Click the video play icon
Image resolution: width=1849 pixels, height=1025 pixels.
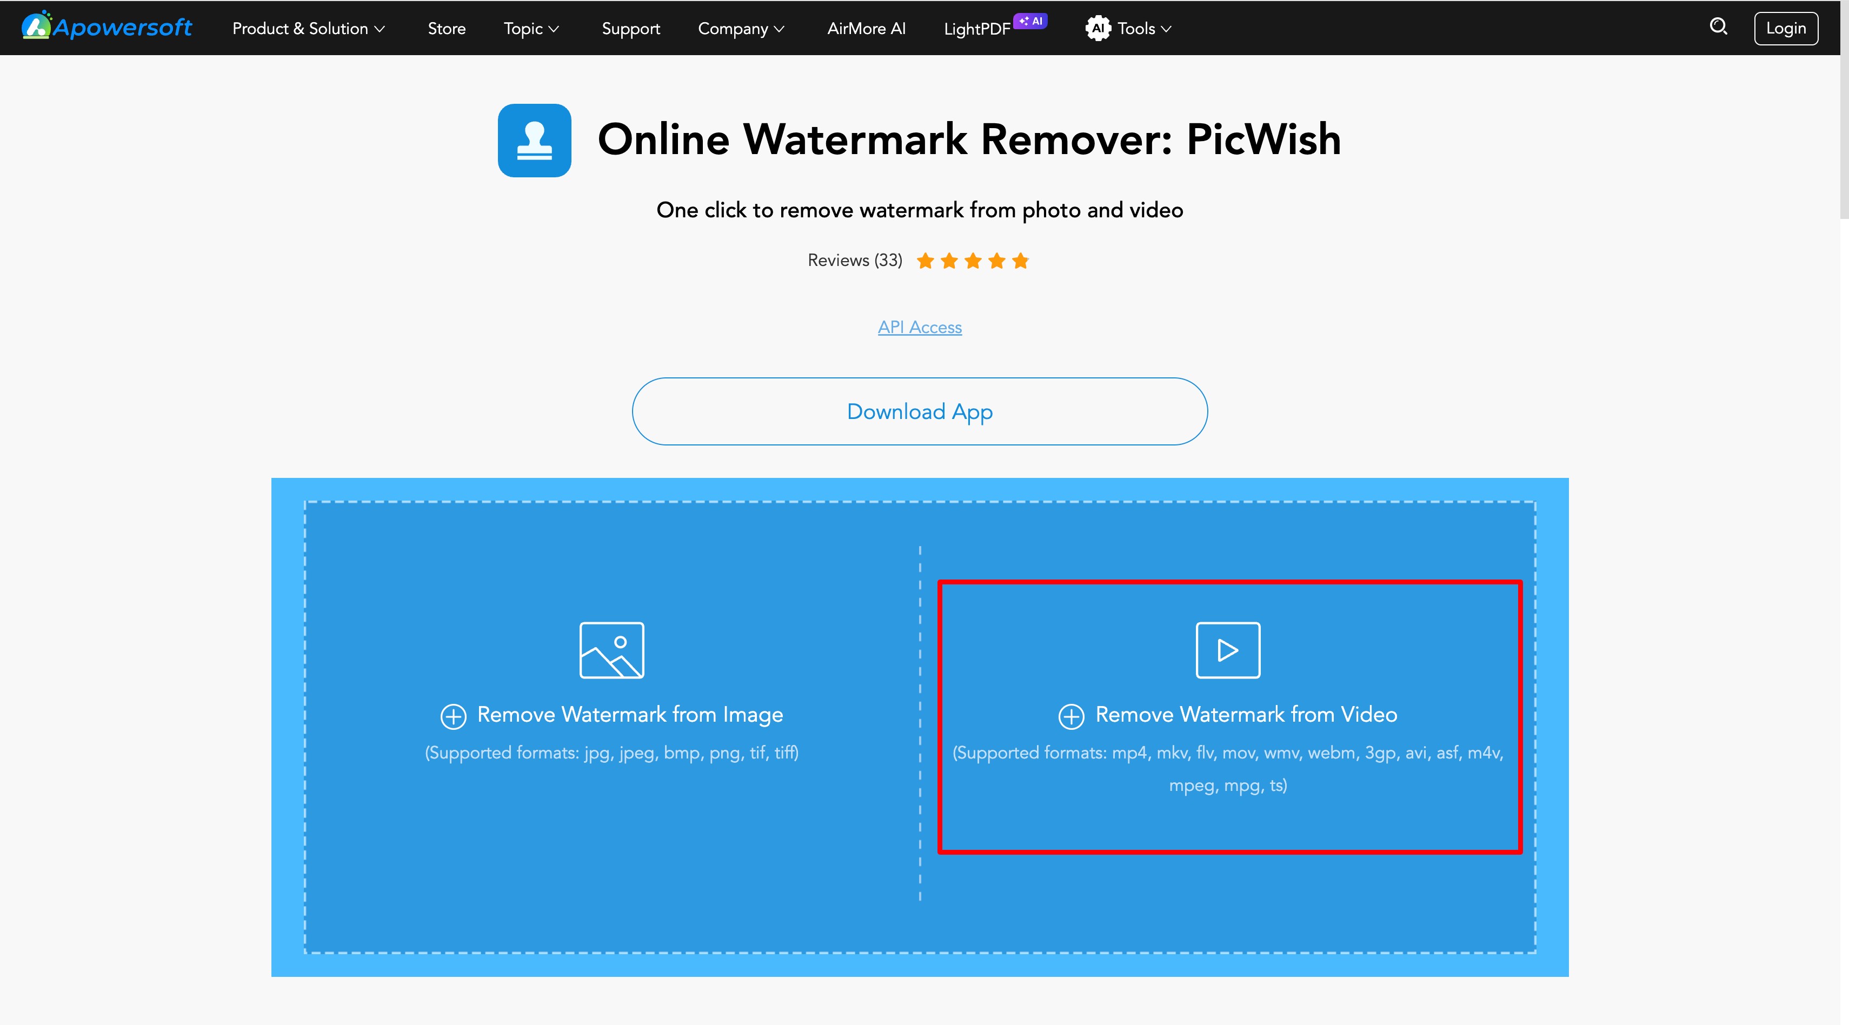[1228, 650]
